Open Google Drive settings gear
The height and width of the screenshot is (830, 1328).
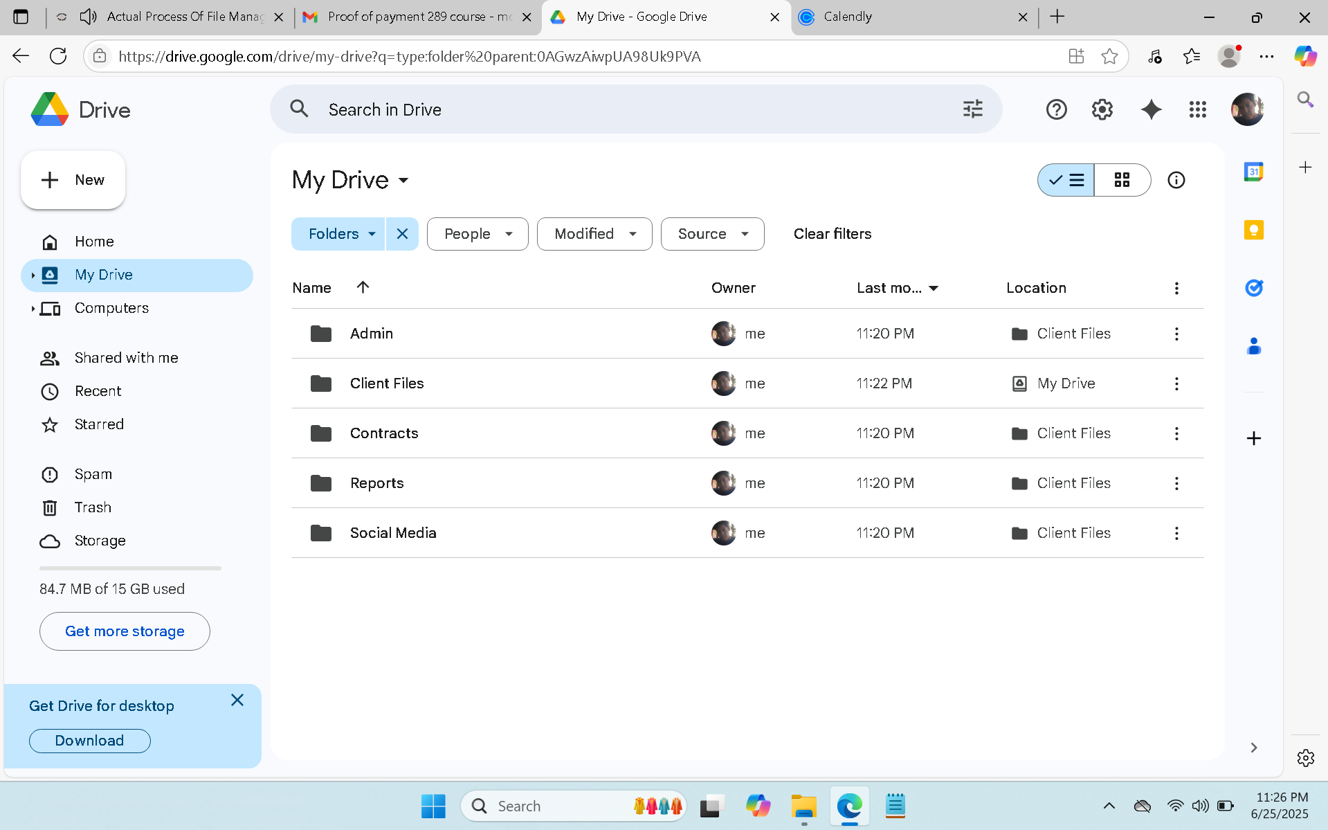1102,109
